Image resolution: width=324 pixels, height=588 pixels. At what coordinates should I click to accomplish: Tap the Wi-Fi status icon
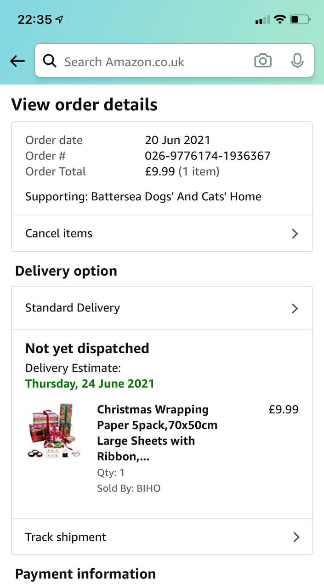279,19
